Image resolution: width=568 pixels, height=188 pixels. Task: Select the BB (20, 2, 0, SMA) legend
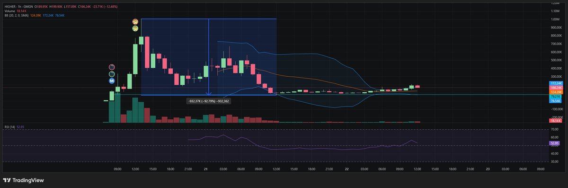point(16,16)
